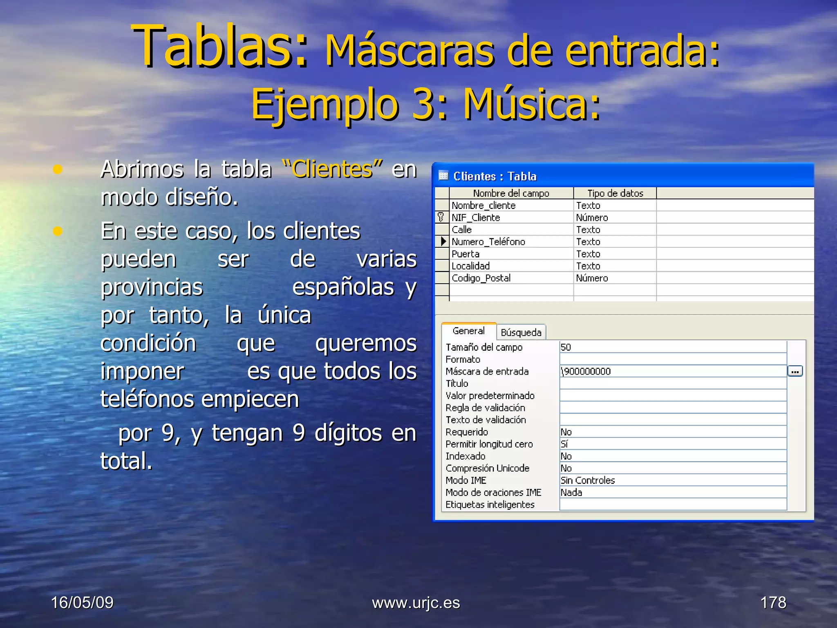Click the Permitir longitud cero value Sí

click(673, 444)
